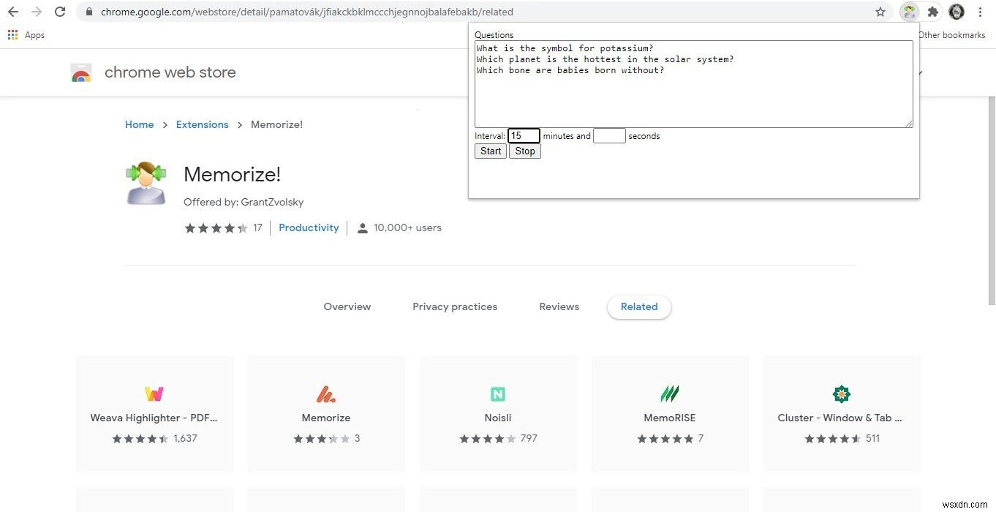Bookmark this page with the star icon

tap(880, 12)
